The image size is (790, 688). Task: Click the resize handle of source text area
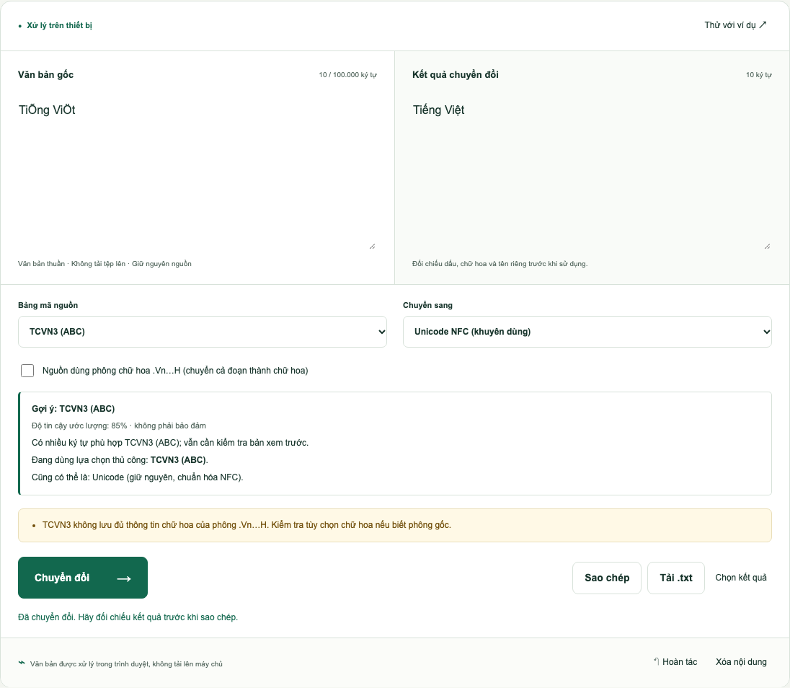coord(373,246)
